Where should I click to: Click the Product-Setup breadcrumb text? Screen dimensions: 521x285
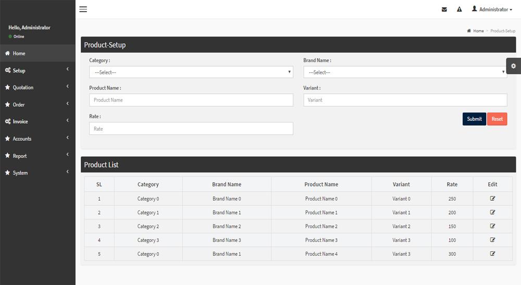[x=503, y=31]
